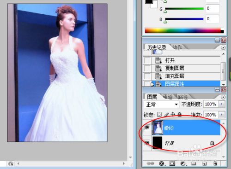Viewport: 231px width, 169px height.
Task: Set history brush source for 复制图层
Action: [147, 68]
